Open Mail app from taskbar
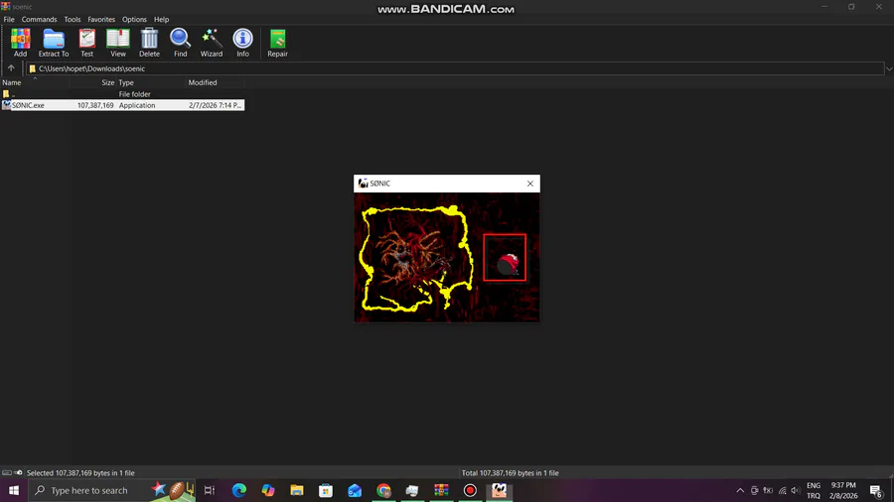Screen dimensions: 894x502 (x=355, y=490)
